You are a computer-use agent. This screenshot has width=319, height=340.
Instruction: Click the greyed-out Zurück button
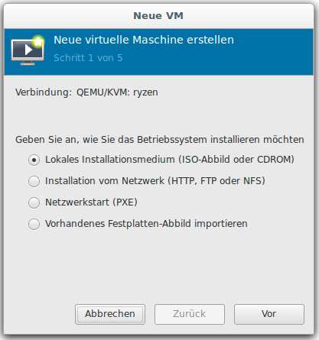coord(190,314)
